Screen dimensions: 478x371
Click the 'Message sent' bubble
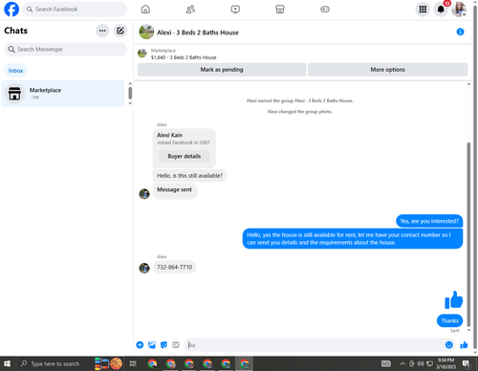[175, 191]
